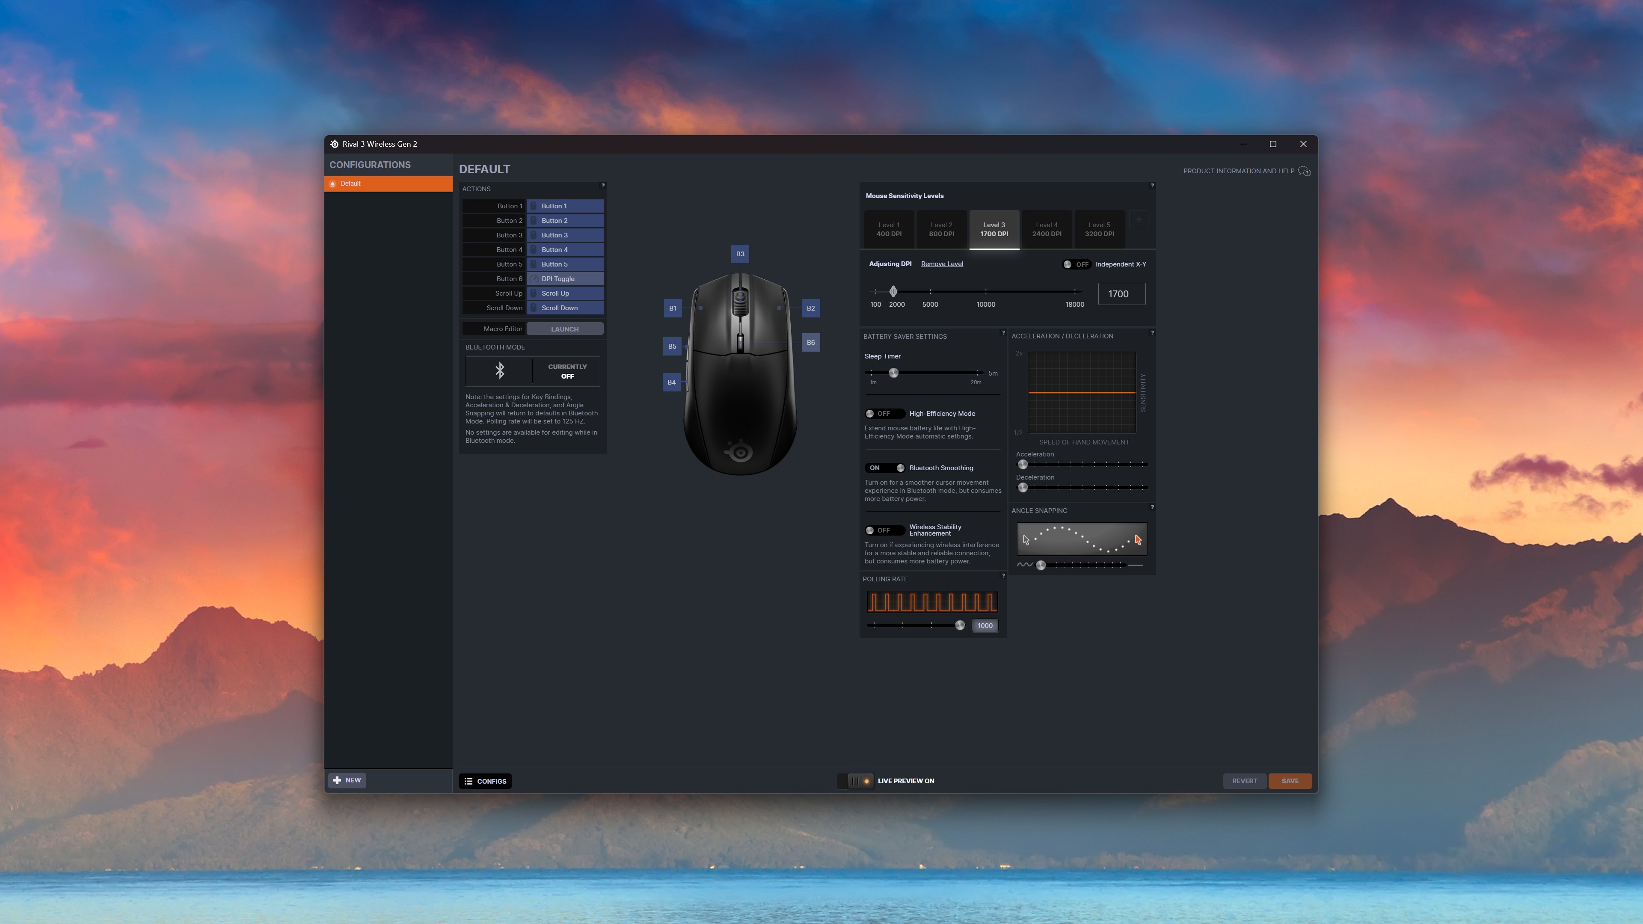
Task: Click the Polling Rate slider handle
Action: pyautogui.click(x=960, y=625)
